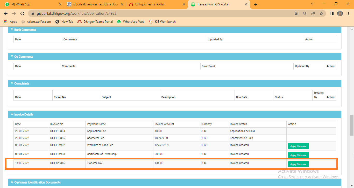
Task: Close the WhatsApp tab
Action: coord(60,4)
